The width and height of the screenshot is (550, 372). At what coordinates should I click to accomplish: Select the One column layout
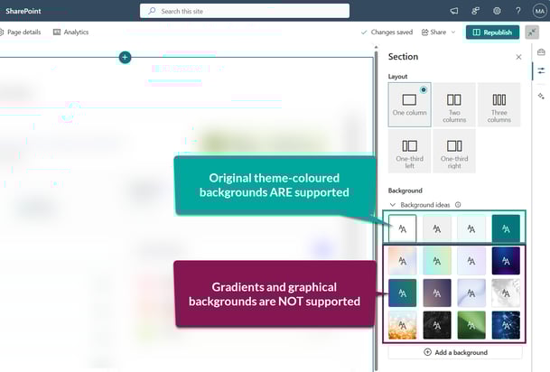409,105
